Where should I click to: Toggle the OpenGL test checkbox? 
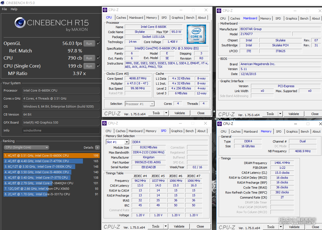(99, 43)
